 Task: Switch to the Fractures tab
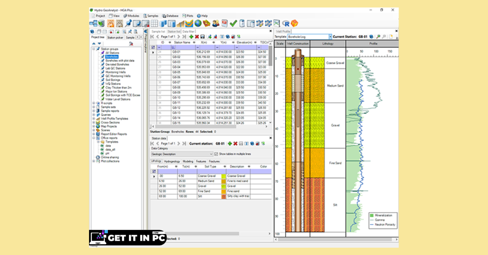[214, 161]
